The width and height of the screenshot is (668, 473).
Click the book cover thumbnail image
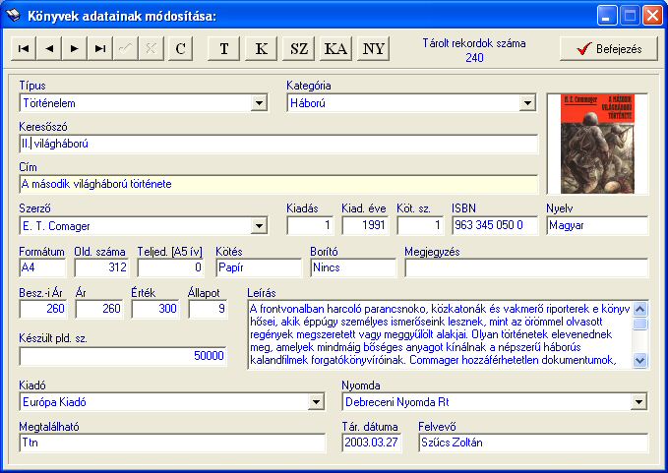point(597,144)
